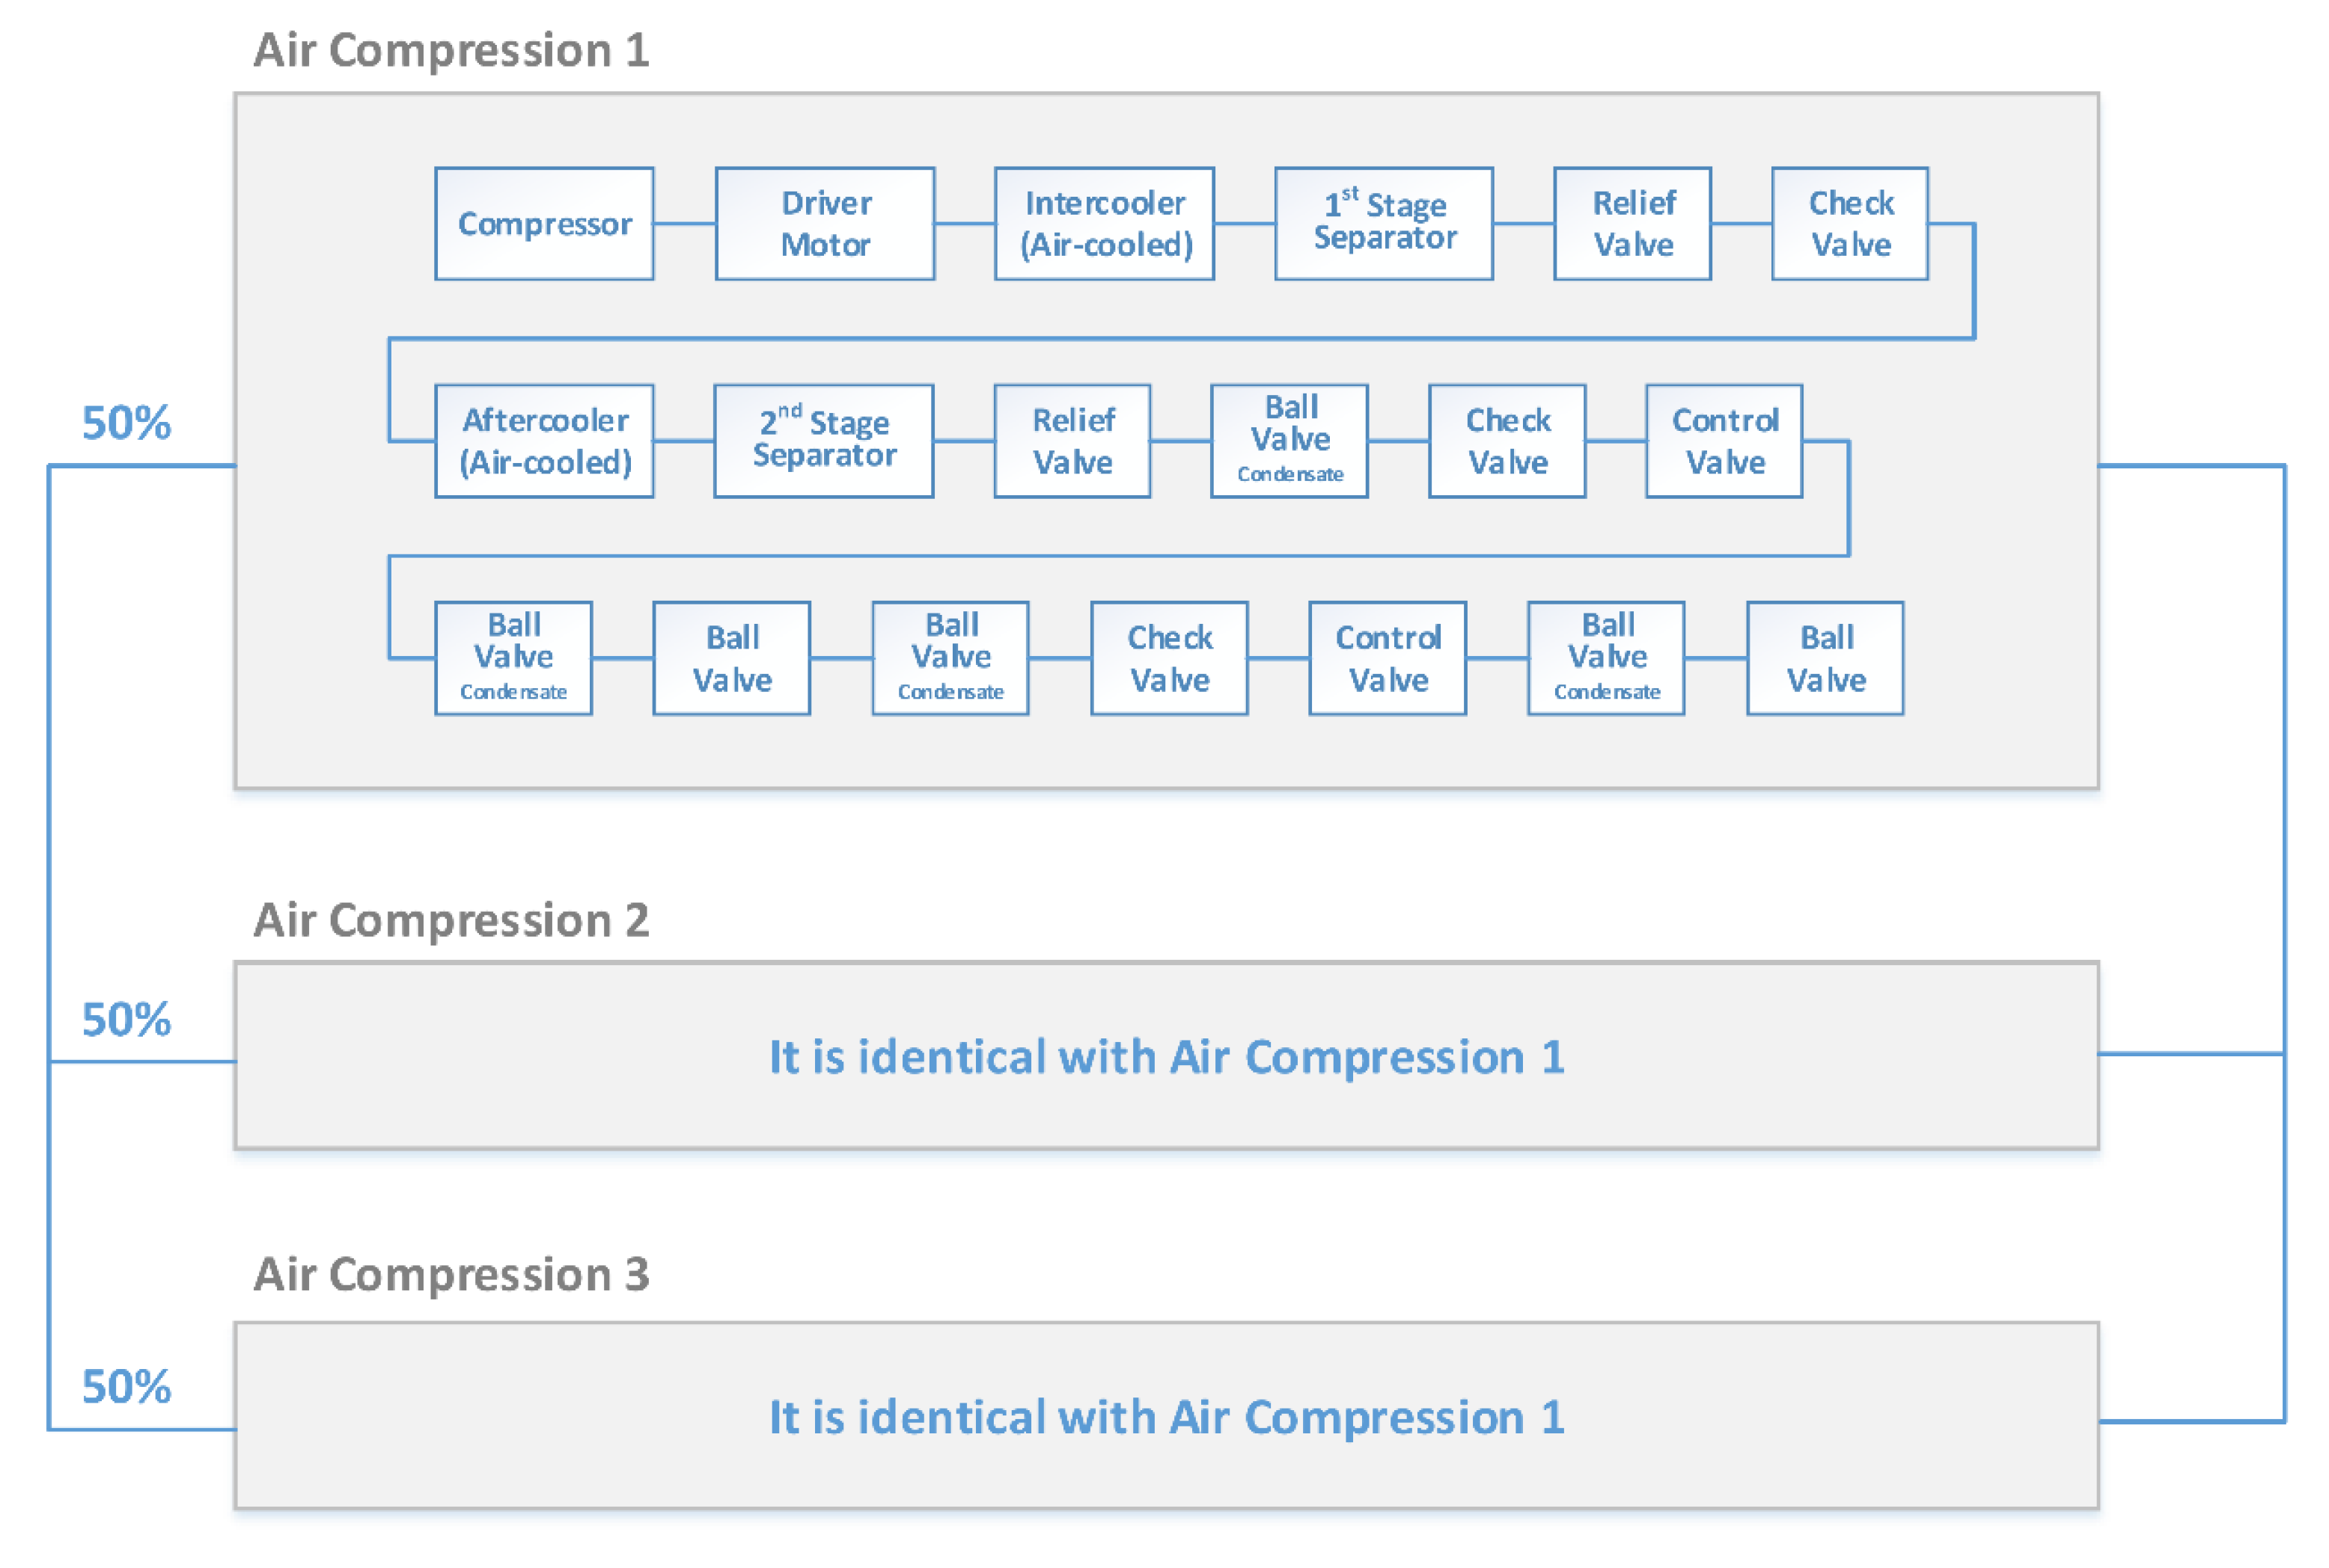Click the final Ball Valve ending the chain
The height and width of the screenshot is (1568, 2329).
pyautogui.click(x=1825, y=658)
